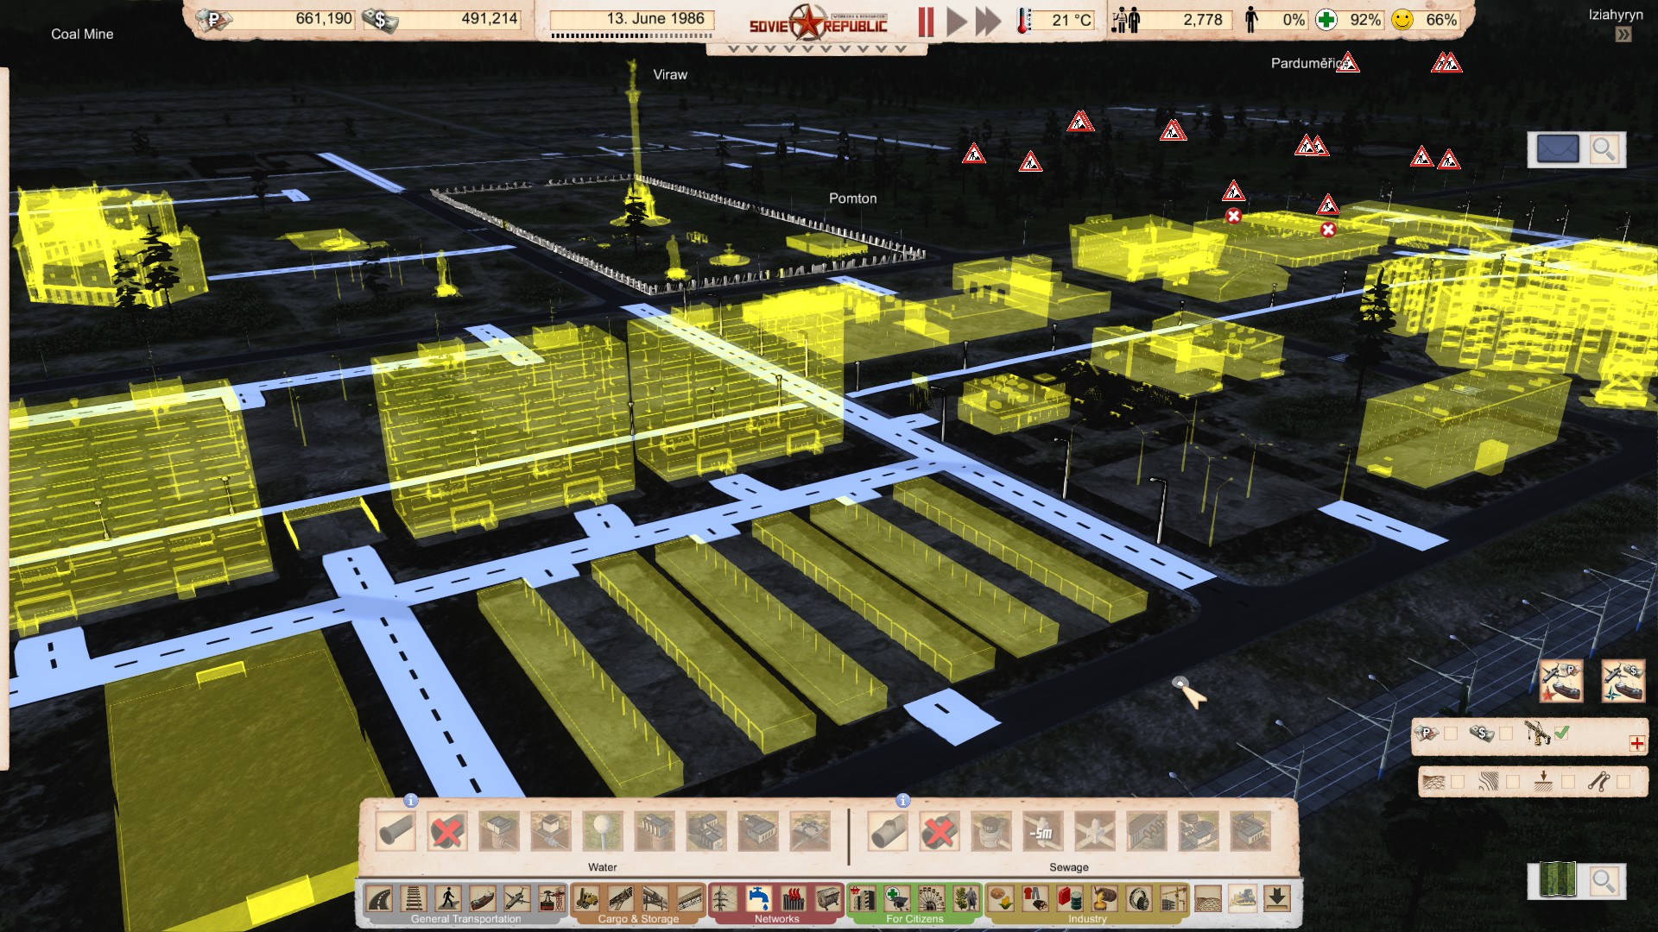Image resolution: width=1658 pixels, height=932 pixels.
Task: Uncheck the crane construction checkbox
Action: [x=1561, y=734]
